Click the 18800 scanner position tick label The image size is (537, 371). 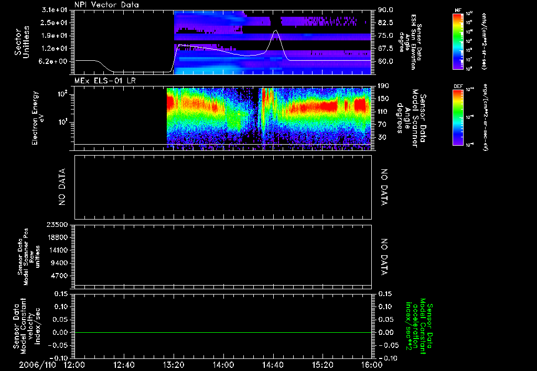57,237
